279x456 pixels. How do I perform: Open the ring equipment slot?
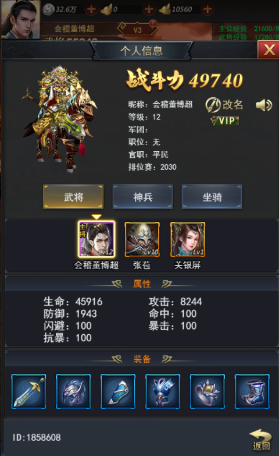(x=208, y=391)
